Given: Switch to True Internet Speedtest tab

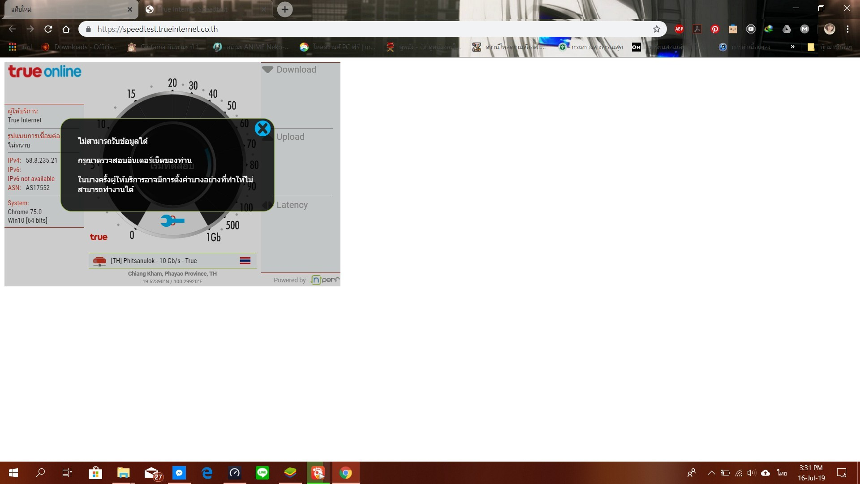Looking at the screenshot, I should click(206, 9).
